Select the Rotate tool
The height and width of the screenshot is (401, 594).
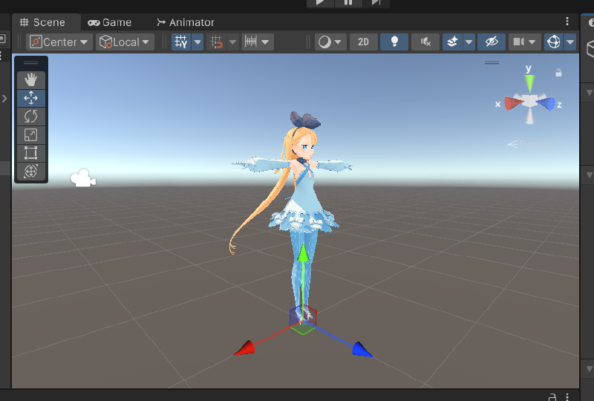(x=31, y=117)
